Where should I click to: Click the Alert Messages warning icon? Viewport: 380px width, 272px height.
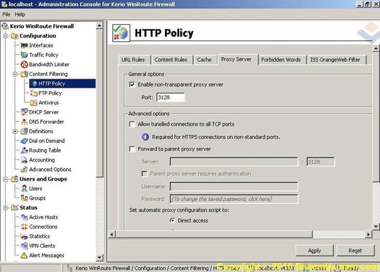pyautogui.click(x=24, y=255)
